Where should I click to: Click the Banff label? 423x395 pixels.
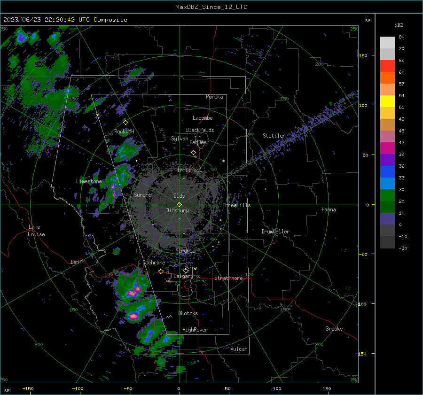[x=78, y=262]
